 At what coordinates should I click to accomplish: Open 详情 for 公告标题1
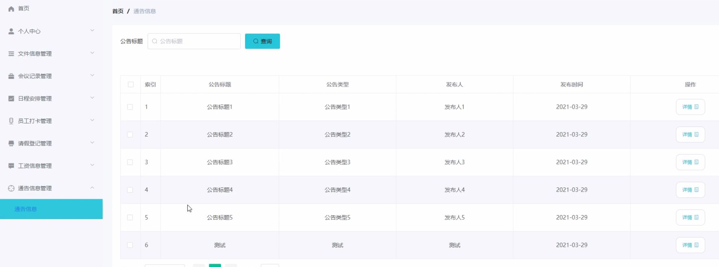pyautogui.click(x=690, y=107)
